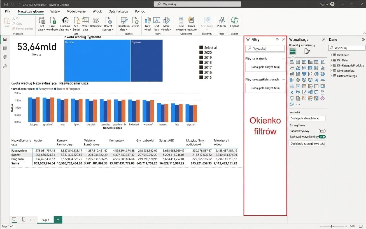Open More visuals dropdown
The image size is (366, 229).
pyautogui.click(x=166, y=24)
